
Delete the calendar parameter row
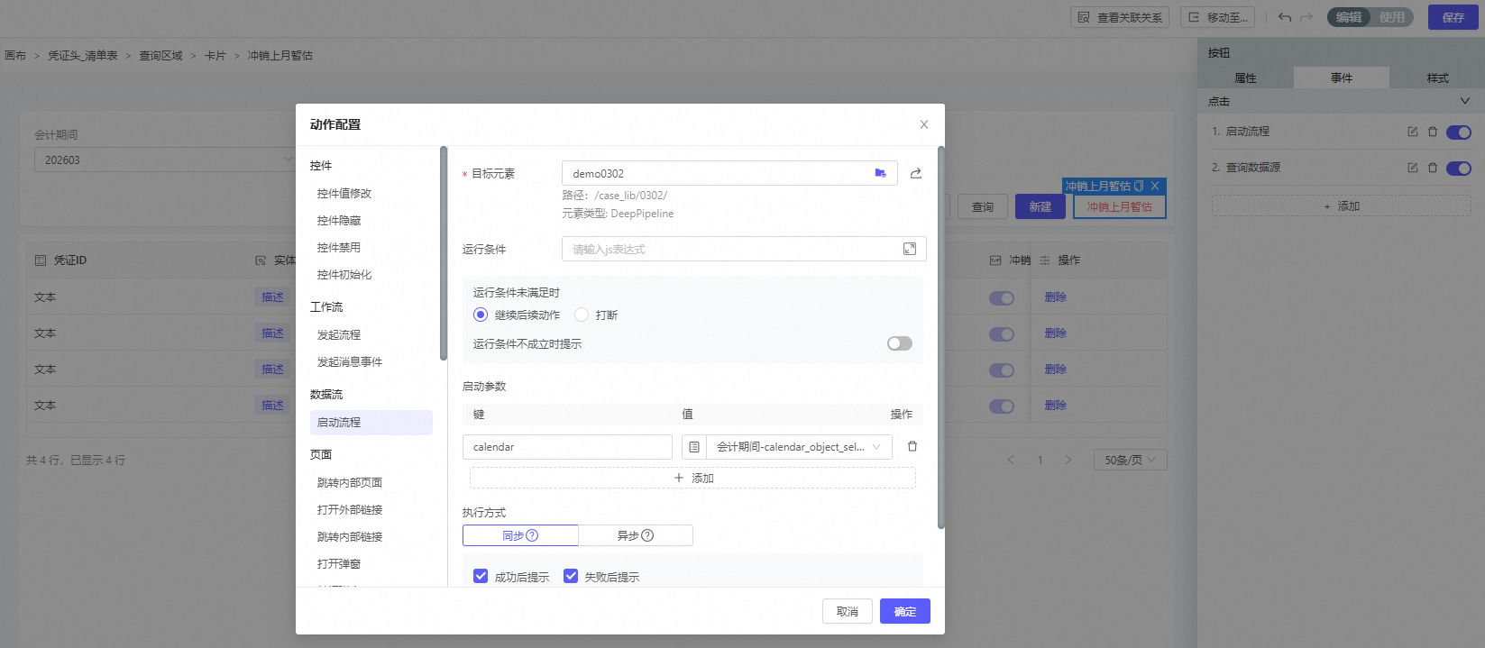[x=912, y=446]
